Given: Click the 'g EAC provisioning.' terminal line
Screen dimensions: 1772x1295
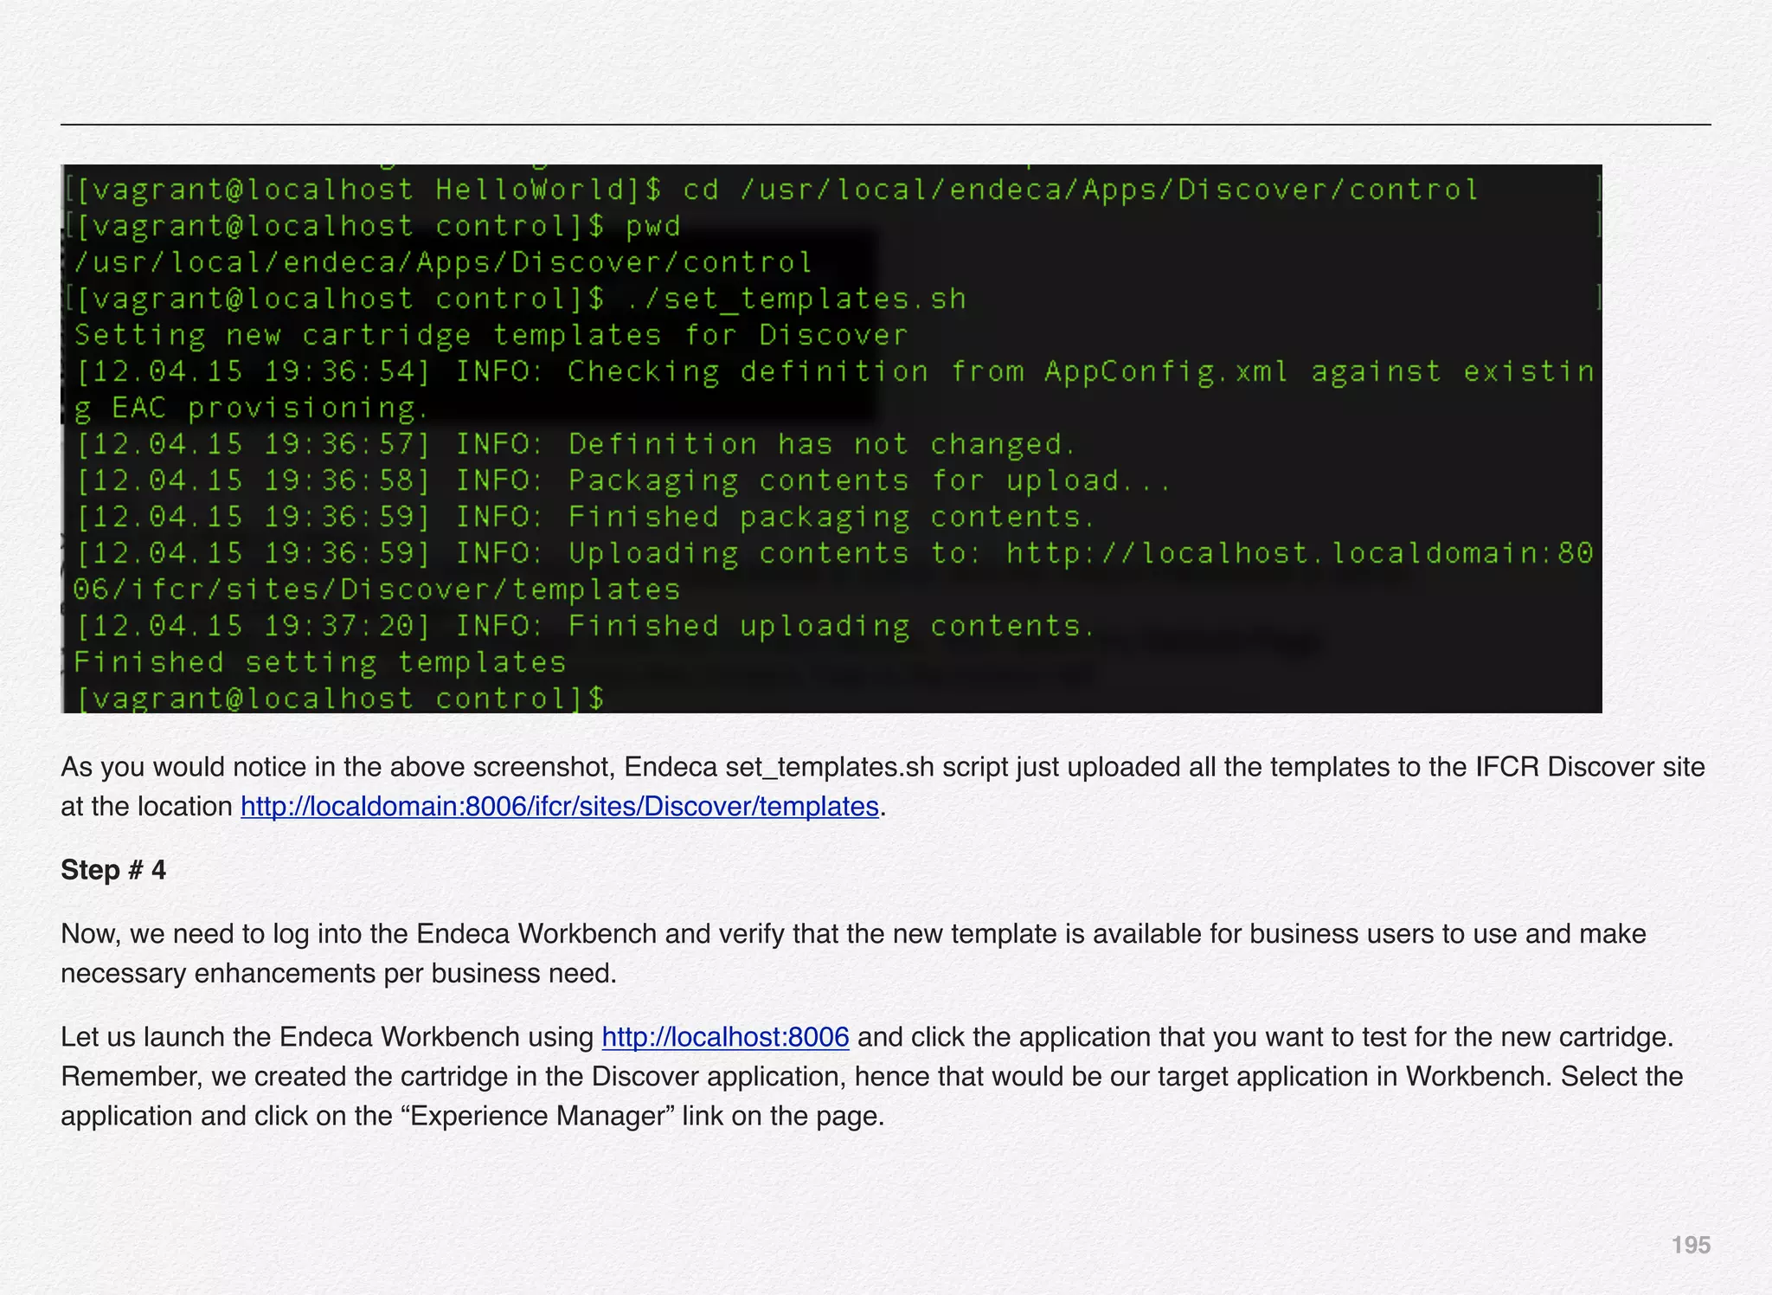Looking at the screenshot, I should [251, 408].
